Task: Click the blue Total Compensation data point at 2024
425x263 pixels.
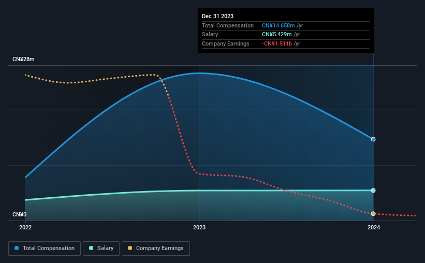Action: (x=373, y=139)
